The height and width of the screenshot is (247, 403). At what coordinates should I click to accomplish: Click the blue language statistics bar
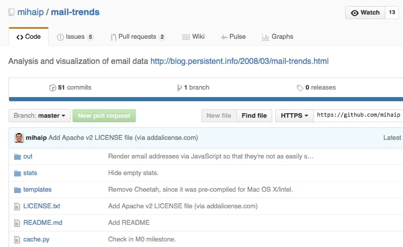coord(201,99)
